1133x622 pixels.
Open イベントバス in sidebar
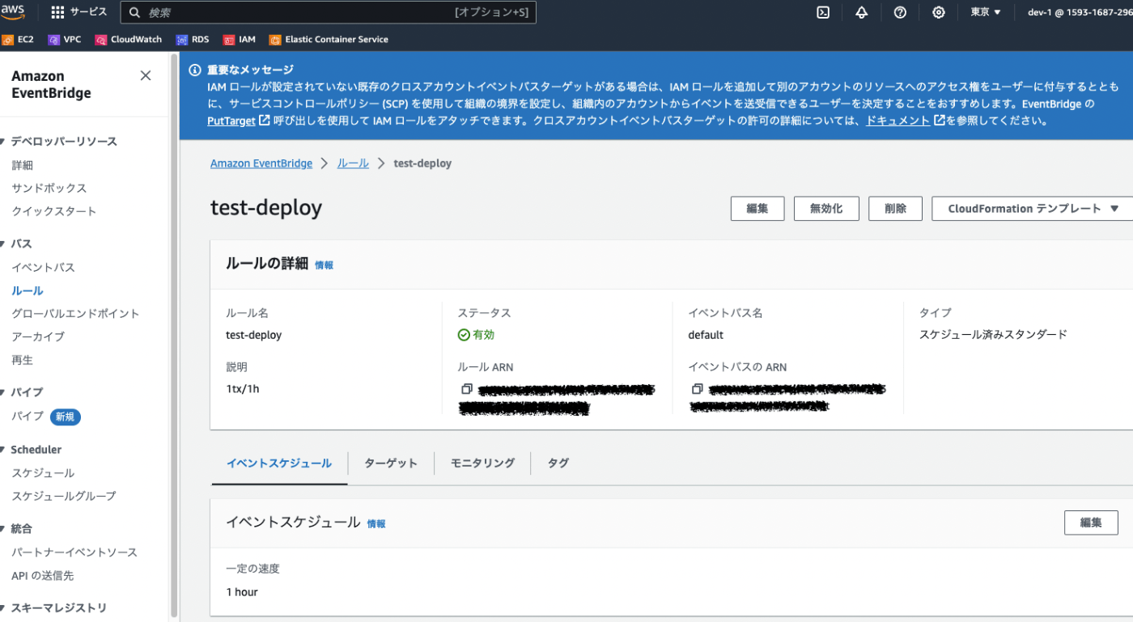click(x=44, y=268)
